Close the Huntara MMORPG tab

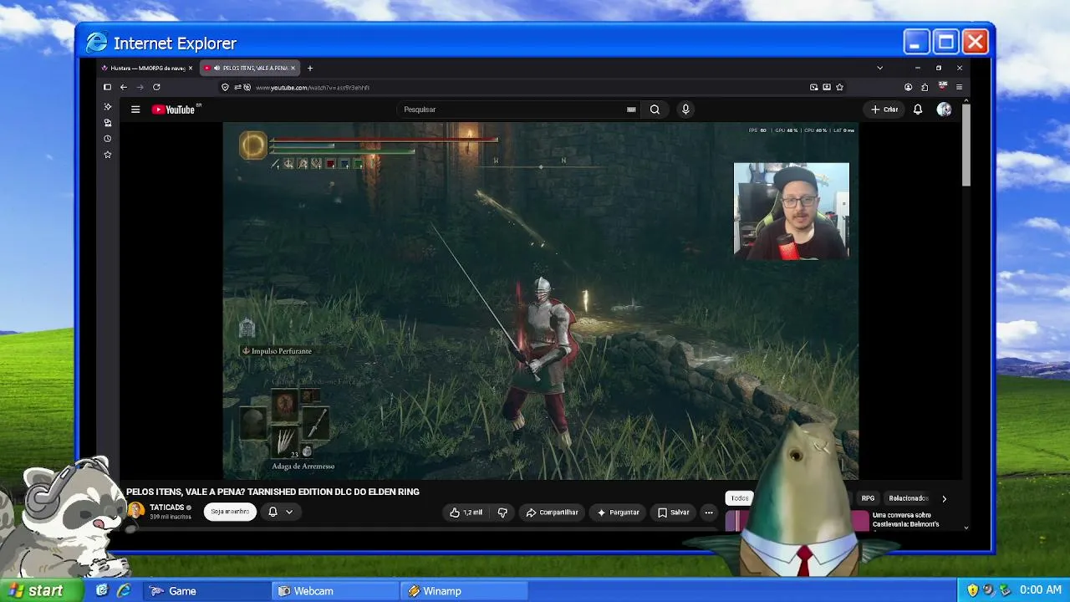[x=191, y=68]
